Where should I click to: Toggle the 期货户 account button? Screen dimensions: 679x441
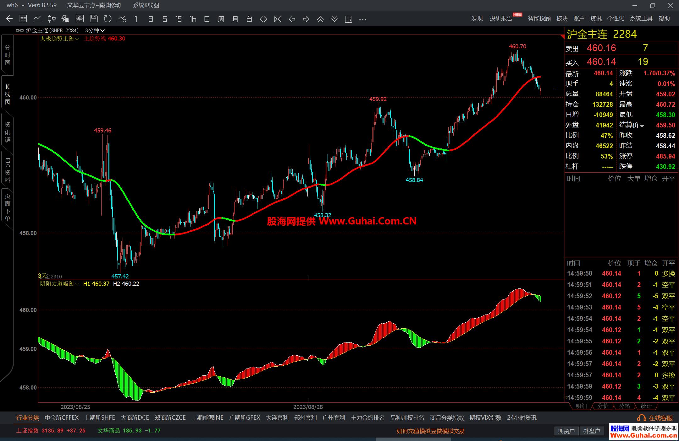pyautogui.click(x=566, y=431)
